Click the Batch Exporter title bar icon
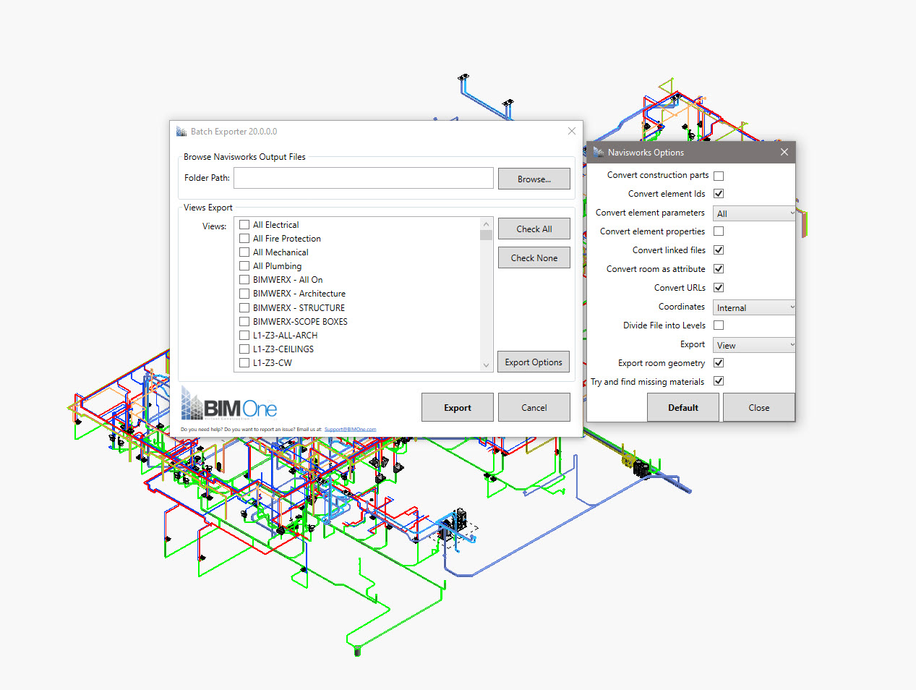 tap(181, 132)
